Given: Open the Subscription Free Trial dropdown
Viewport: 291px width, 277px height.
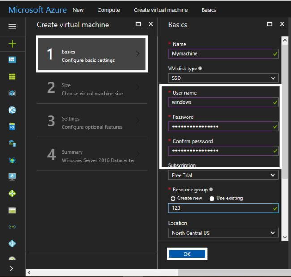Looking at the screenshot, I should (223, 175).
